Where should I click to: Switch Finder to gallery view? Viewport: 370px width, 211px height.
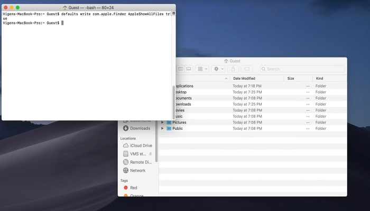[189, 69]
